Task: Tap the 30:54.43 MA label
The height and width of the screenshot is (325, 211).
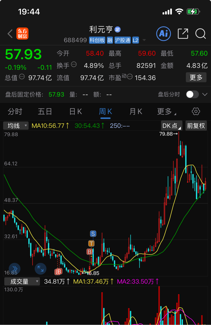Action: (90, 126)
